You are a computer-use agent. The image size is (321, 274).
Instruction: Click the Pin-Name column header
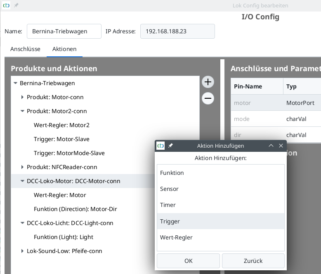point(257,86)
